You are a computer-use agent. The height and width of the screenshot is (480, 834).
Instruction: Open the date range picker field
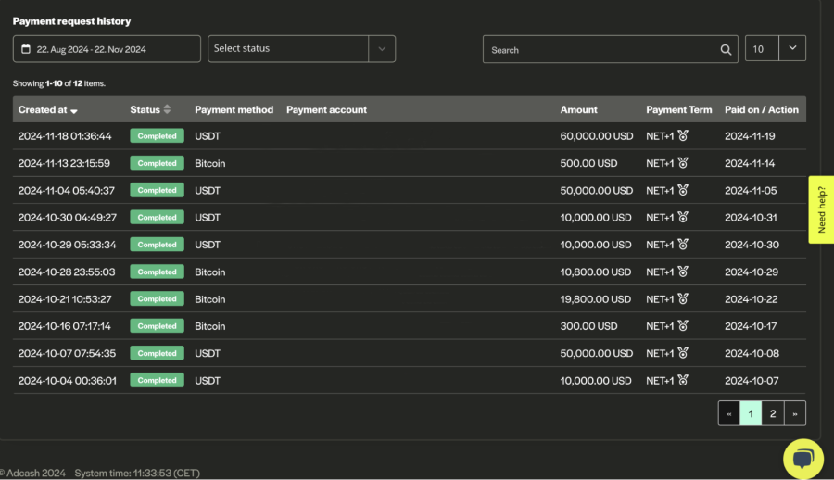(107, 49)
